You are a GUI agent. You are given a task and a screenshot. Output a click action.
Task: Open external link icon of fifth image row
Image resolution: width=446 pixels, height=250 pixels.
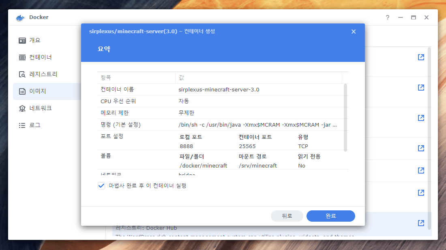[421, 170]
